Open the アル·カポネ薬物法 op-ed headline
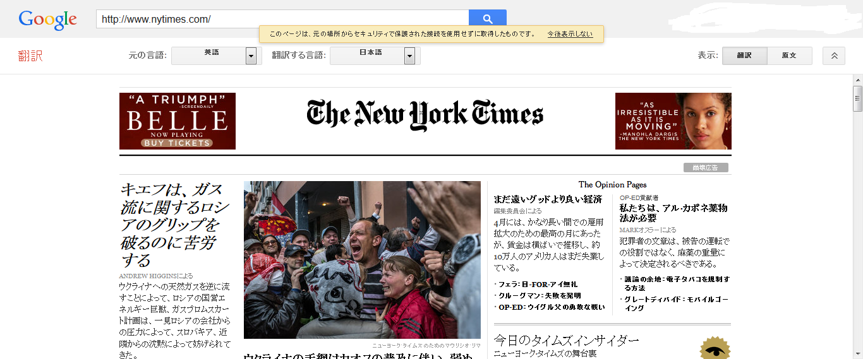The height and width of the screenshot is (359, 863). pyautogui.click(x=673, y=213)
